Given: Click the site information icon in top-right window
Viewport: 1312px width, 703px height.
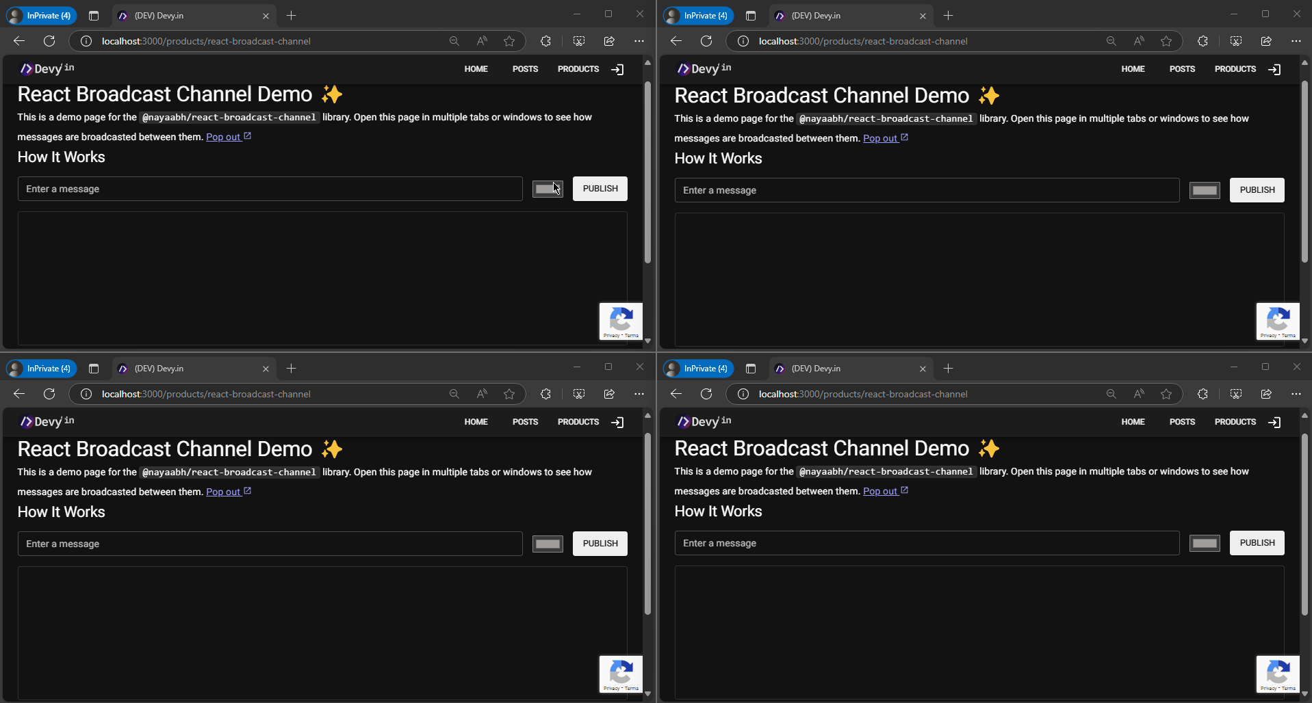Looking at the screenshot, I should [x=743, y=41].
